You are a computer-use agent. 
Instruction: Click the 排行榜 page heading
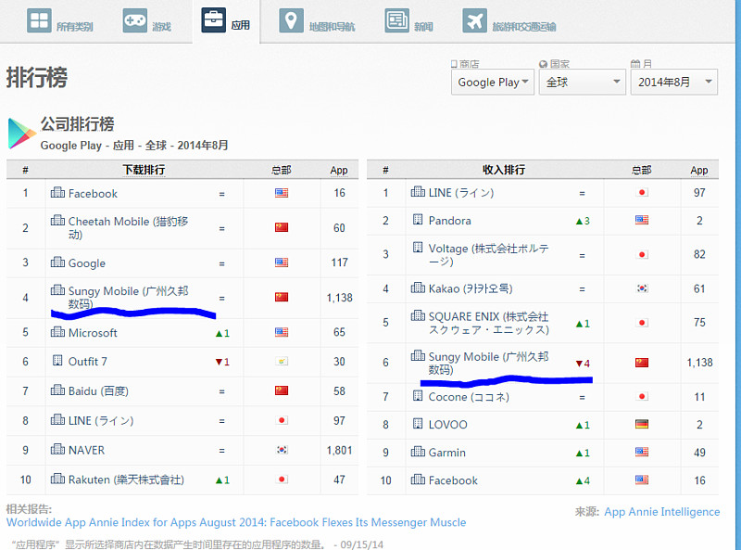point(37,78)
